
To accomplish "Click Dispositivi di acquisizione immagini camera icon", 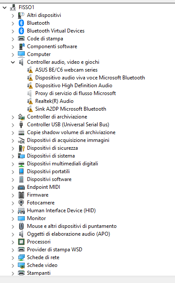I will pos(21,140).
